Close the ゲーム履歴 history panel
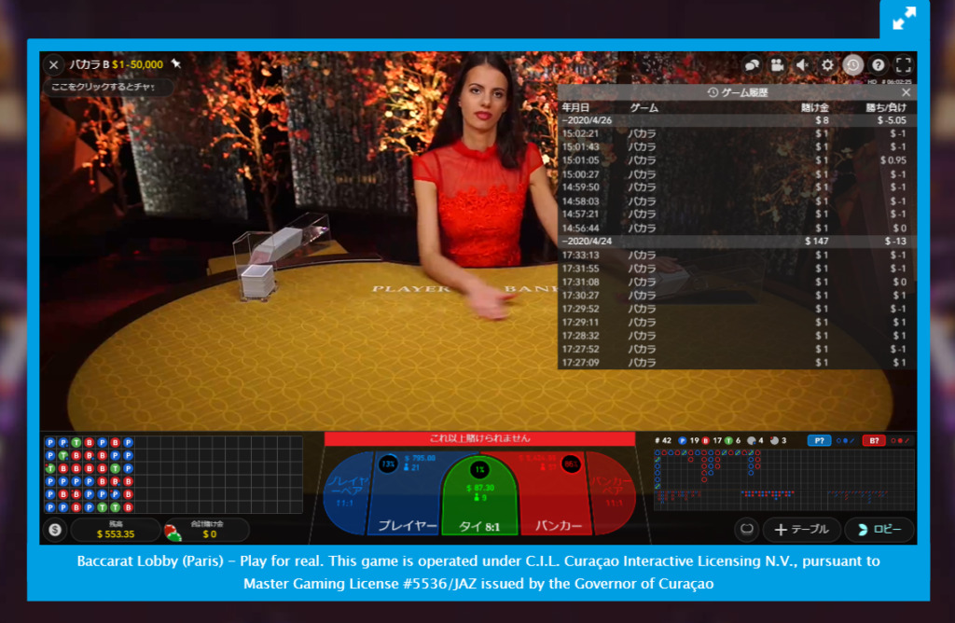955x623 pixels. 906,92
